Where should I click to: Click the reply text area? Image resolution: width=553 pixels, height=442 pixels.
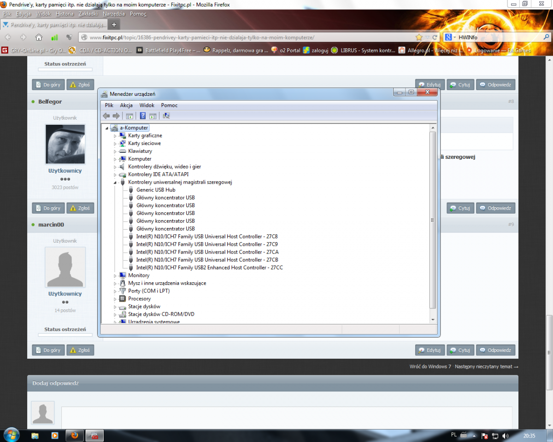coord(287,417)
